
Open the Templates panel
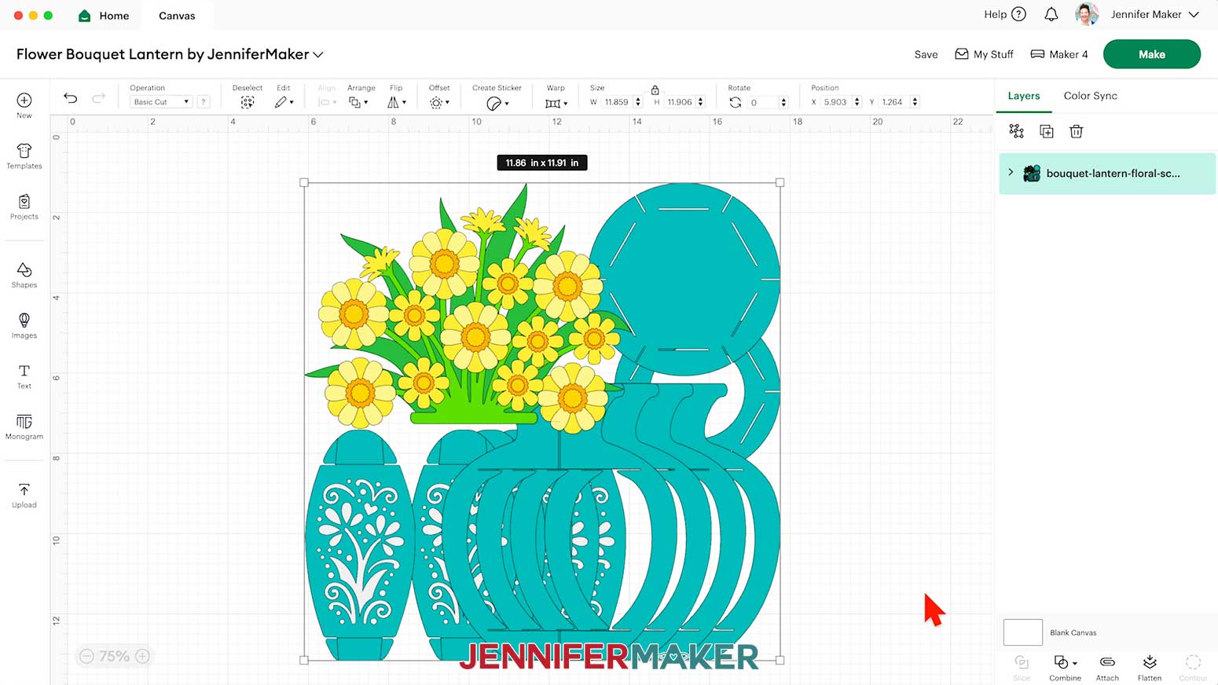point(24,156)
